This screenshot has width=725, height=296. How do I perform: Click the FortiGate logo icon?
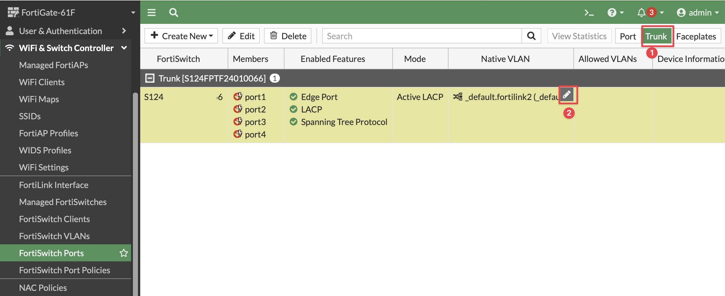tap(13, 12)
